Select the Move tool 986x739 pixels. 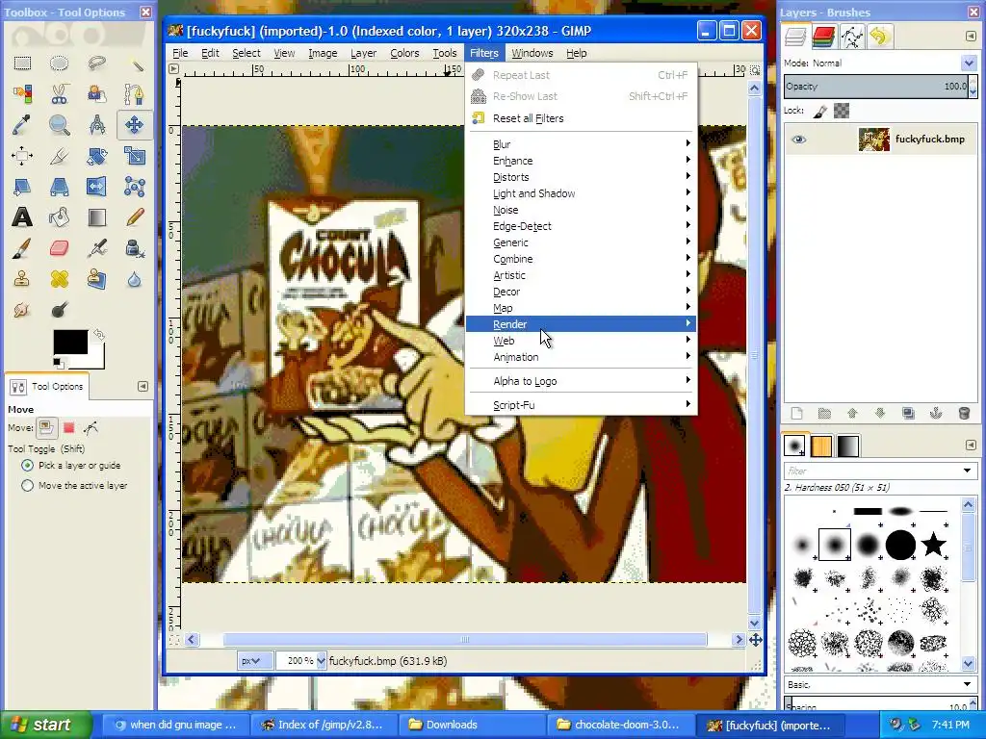(x=134, y=125)
